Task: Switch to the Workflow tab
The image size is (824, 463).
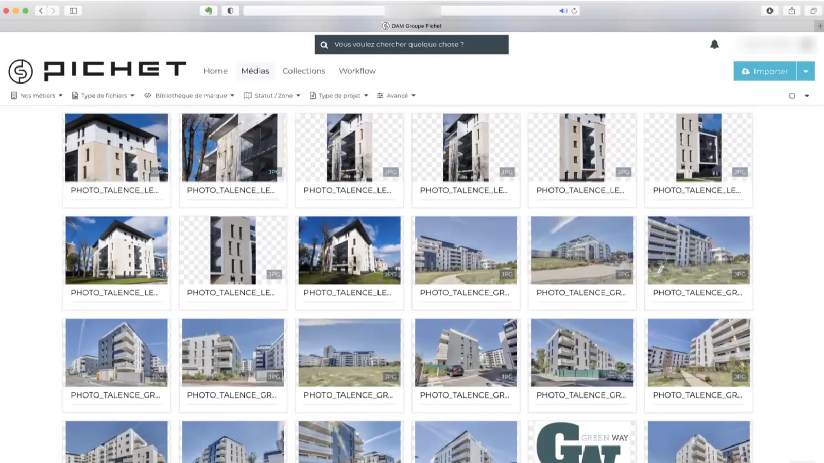Action: (x=357, y=71)
